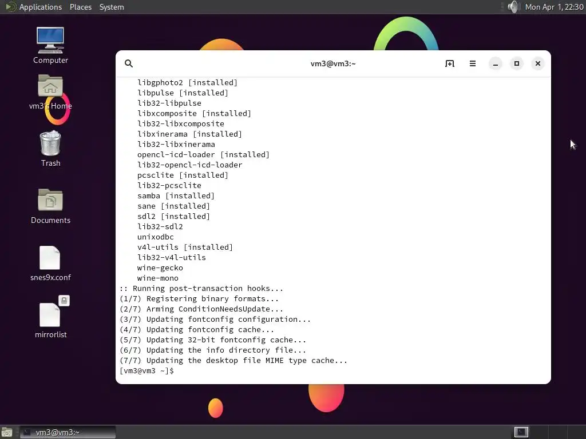Click the volume speaker icon in panel
This screenshot has width=586, height=439.
[x=514, y=7]
